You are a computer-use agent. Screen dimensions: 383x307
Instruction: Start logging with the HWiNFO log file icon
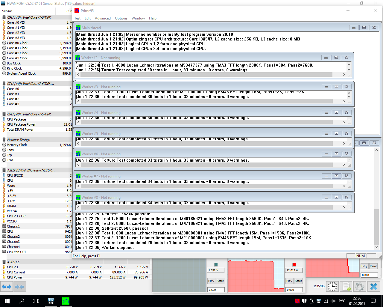tap(346, 286)
